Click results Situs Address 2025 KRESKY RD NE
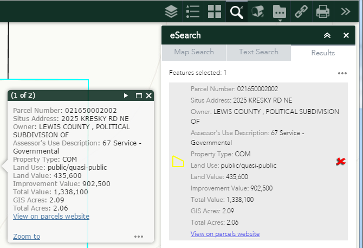Image resolution: width=363 pixels, height=248 pixels. click(x=241, y=100)
